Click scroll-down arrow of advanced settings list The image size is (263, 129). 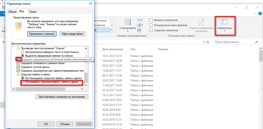86,85
